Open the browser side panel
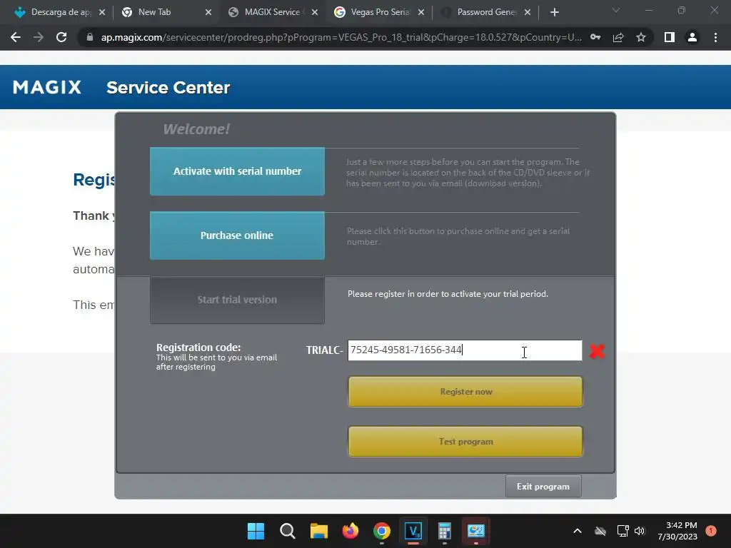Viewport: 731px width, 548px height. click(x=670, y=37)
